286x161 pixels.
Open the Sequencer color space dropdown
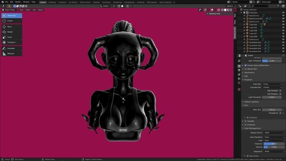click(274, 152)
